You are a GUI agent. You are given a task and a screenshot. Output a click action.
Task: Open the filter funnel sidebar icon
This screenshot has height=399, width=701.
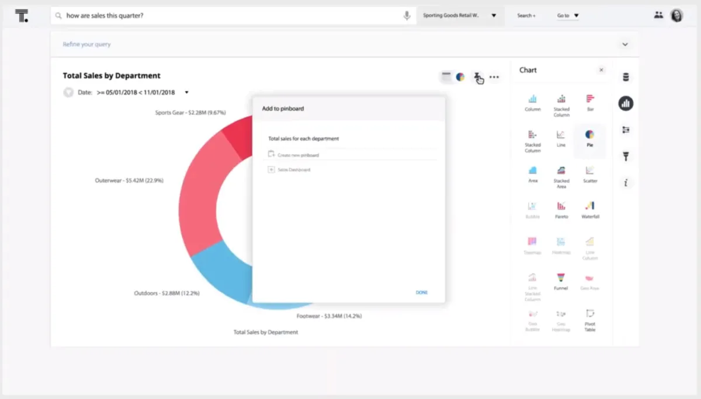[x=626, y=156]
